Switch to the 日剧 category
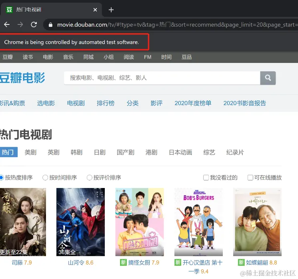Viewport: 298px width, 279px height. click(x=100, y=152)
